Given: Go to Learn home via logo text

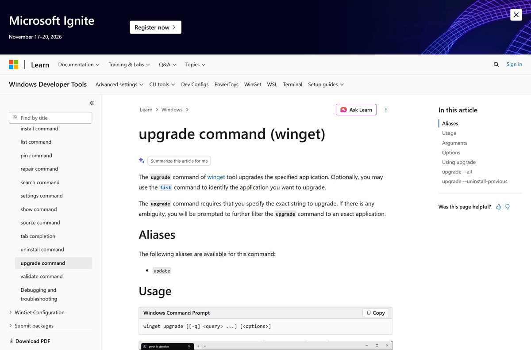Looking at the screenshot, I should point(40,65).
